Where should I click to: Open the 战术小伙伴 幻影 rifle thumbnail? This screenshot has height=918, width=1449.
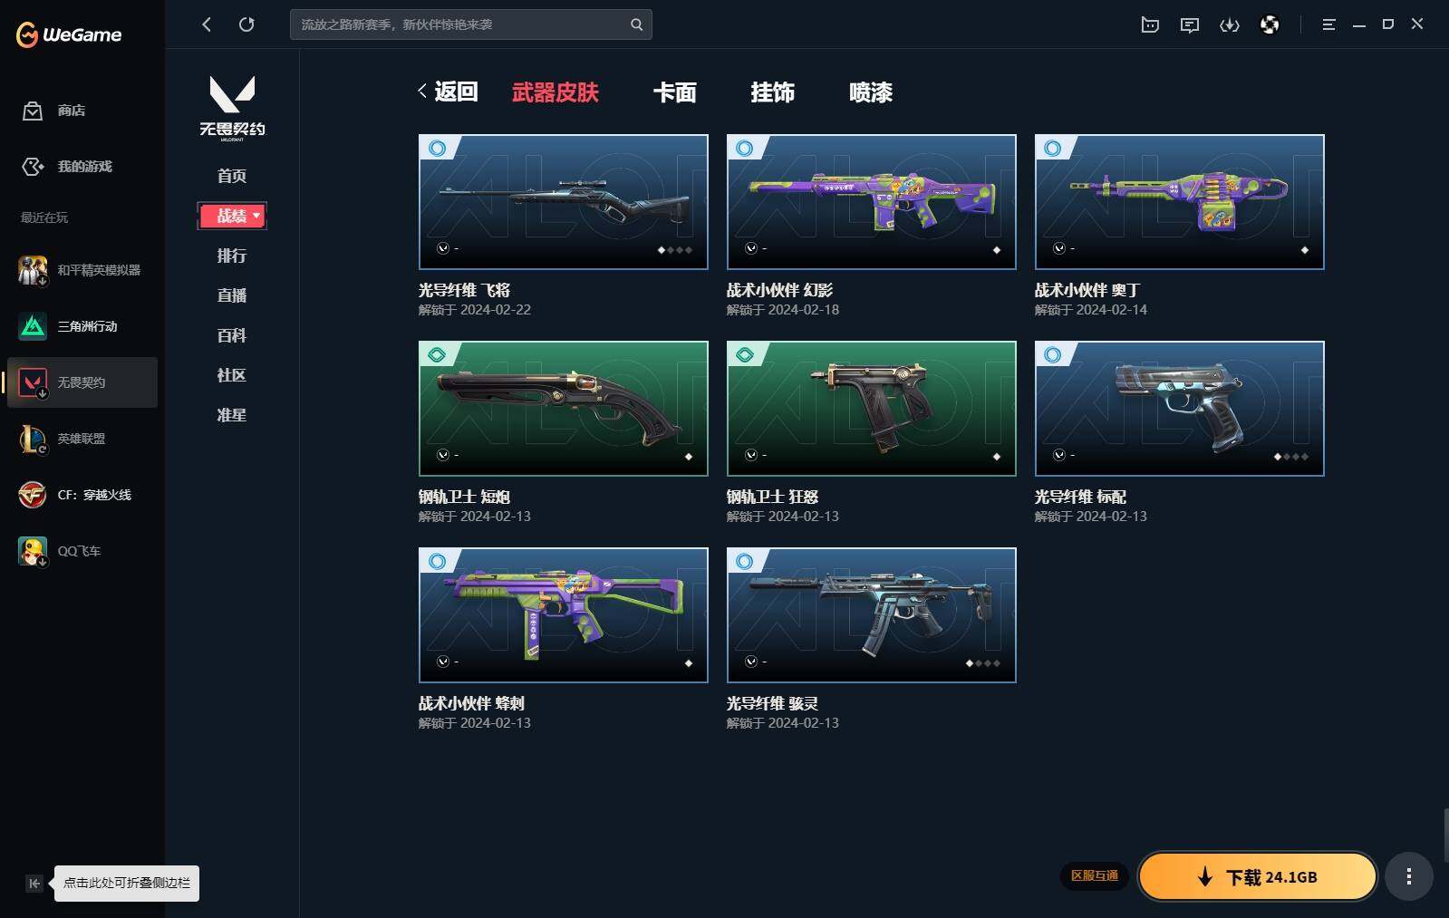pyautogui.click(x=872, y=202)
